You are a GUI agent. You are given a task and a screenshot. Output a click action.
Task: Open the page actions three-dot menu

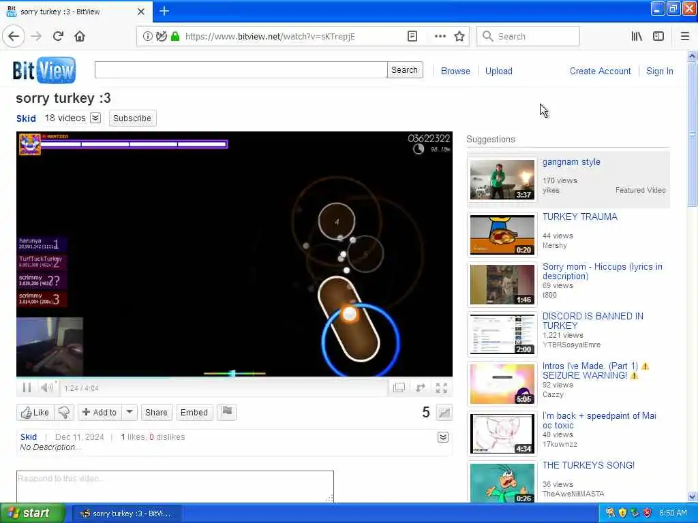440,36
